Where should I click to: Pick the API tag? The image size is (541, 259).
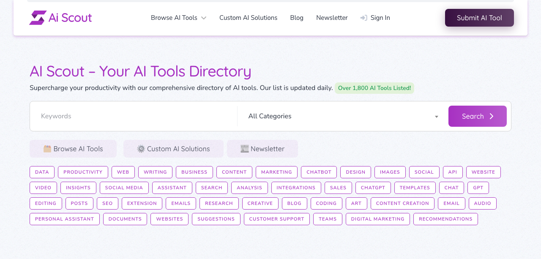tap(453, 172)
